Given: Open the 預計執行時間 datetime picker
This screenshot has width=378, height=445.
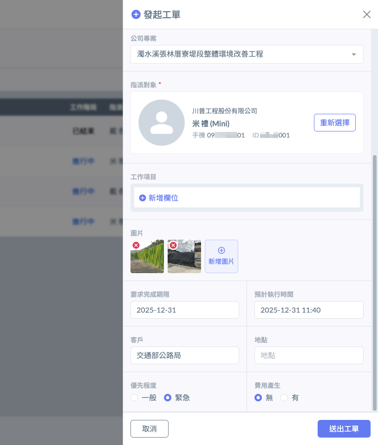Looking at the screenshot, I should coord(309,310).
